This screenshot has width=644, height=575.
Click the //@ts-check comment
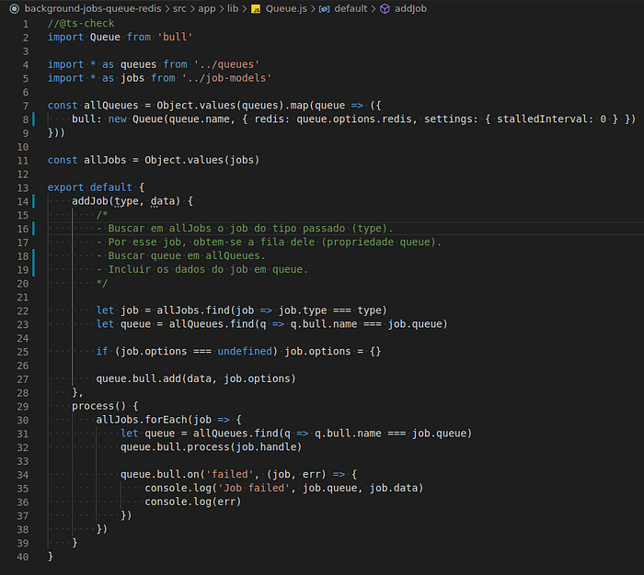(81, 23)
